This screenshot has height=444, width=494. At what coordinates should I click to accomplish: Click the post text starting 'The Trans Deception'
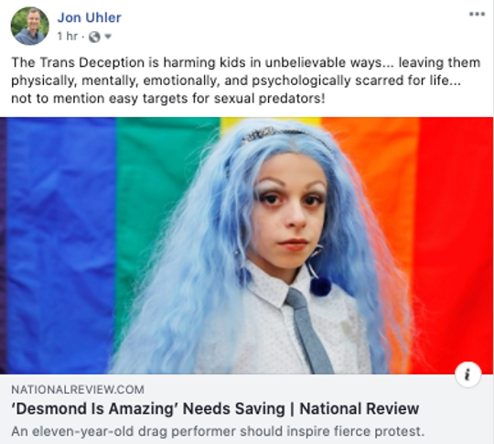point(246,80)
